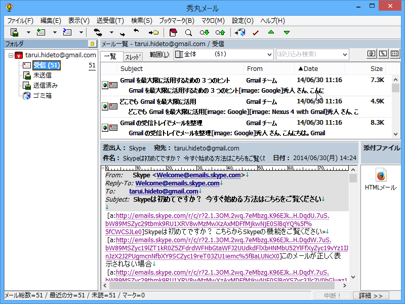Open dropdown arrow beside forward icon

(x=81, y=32)
